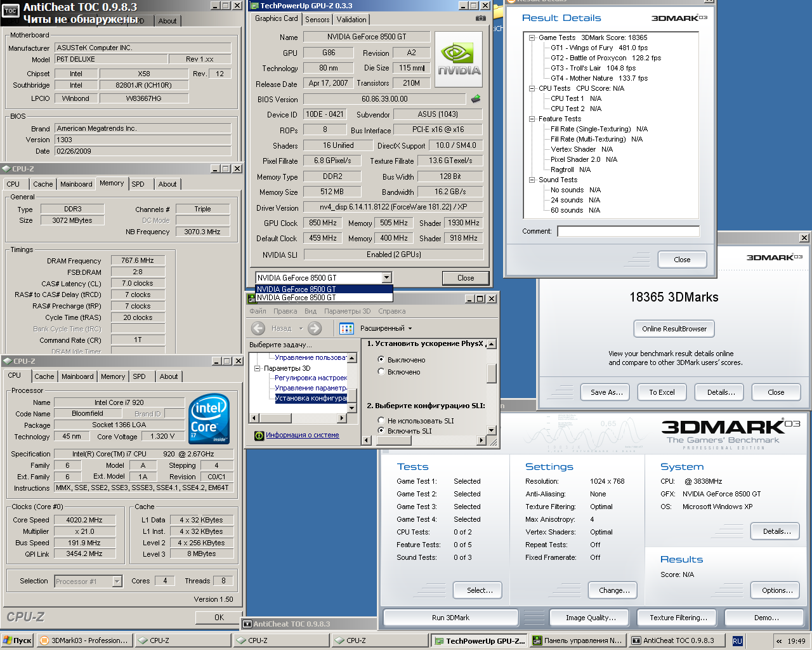Screen dimensions: 812x650
Task: Open the Информация о системе link
Action: point(302,435)
